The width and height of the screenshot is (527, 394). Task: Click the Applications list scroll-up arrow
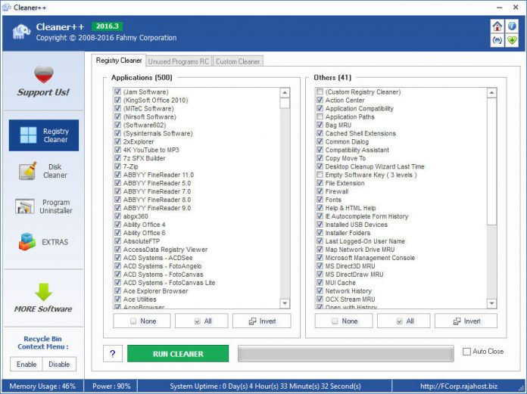point(285,92)
